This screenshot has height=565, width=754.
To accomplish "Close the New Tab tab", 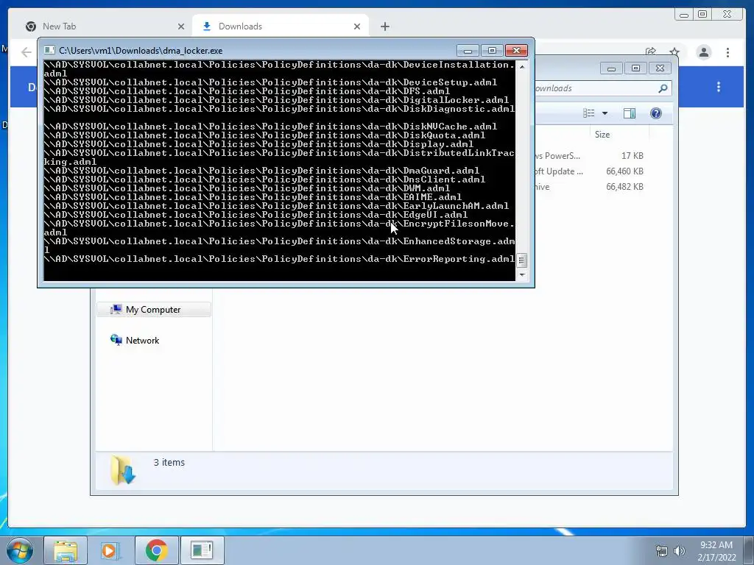I will click(181, 26).
